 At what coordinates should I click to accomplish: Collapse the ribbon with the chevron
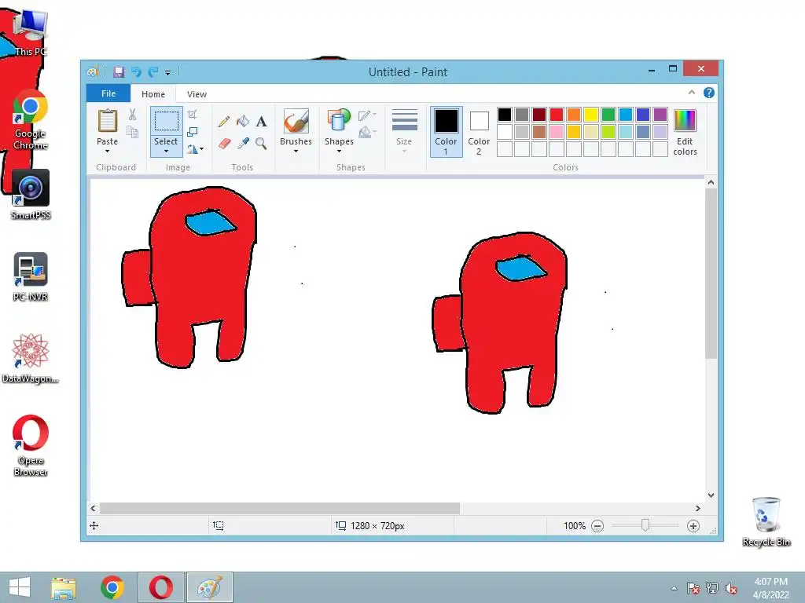tap(692, 93)
